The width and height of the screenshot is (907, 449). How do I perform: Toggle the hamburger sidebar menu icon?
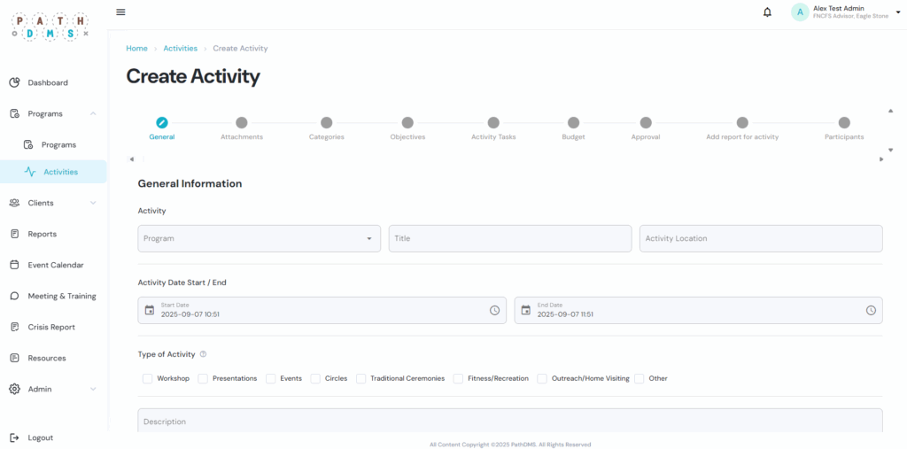pyautogui.click(x=120, y=12)
